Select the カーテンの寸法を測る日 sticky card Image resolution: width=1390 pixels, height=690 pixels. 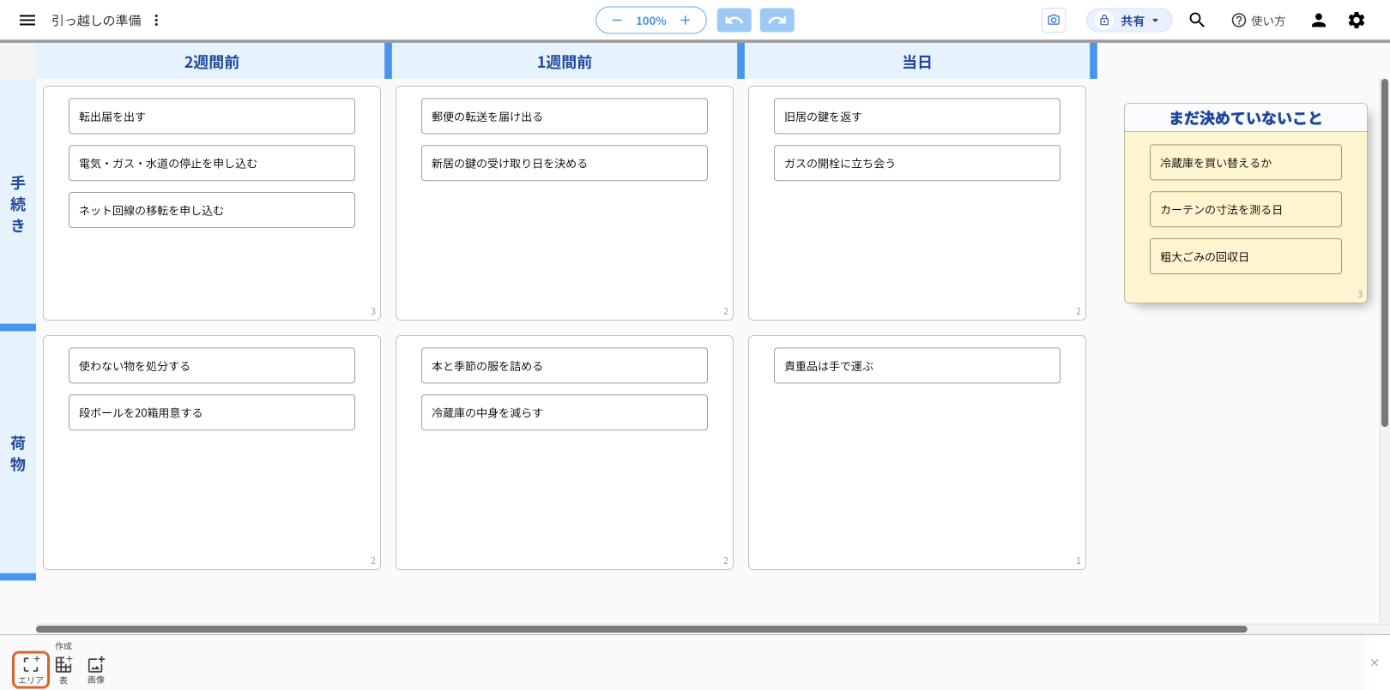[1246, 209]
